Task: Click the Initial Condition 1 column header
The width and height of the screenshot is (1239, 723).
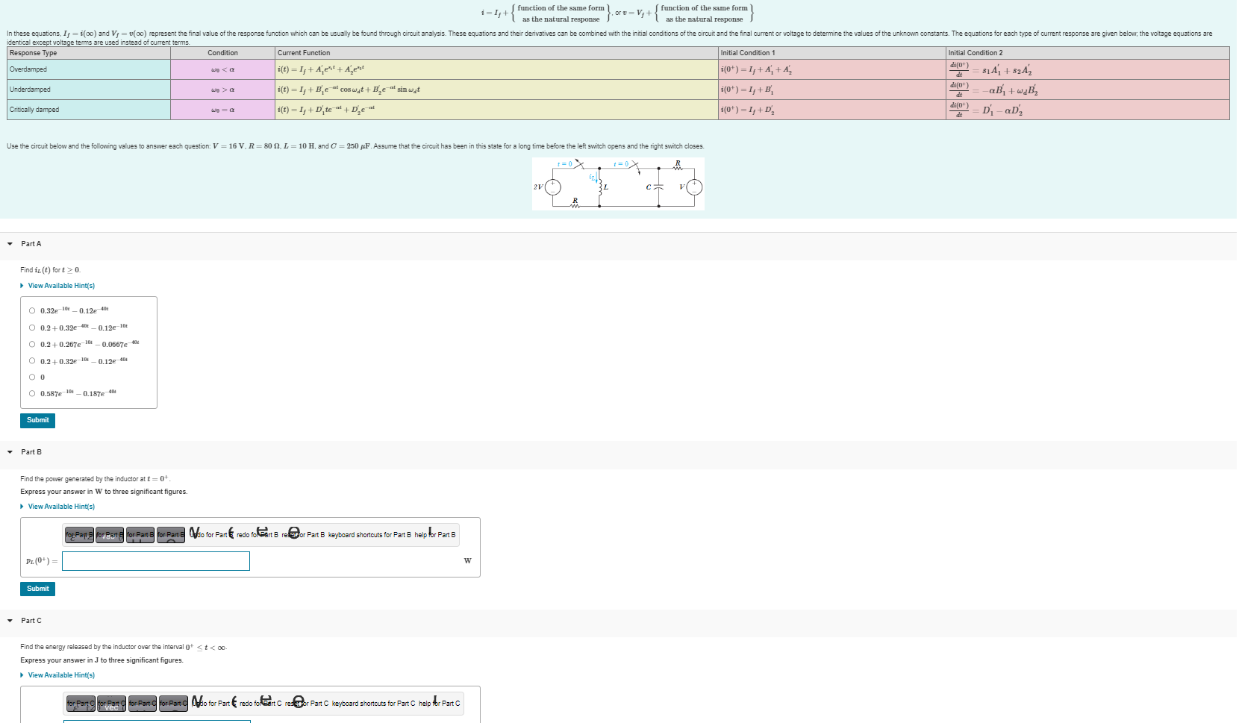Action: click(x=832, y=53)
